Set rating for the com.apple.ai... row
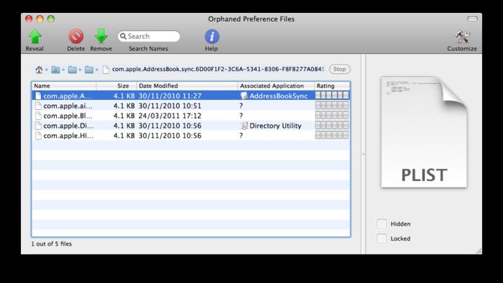This screenshot has height=283, width=503. pos(332,106)
